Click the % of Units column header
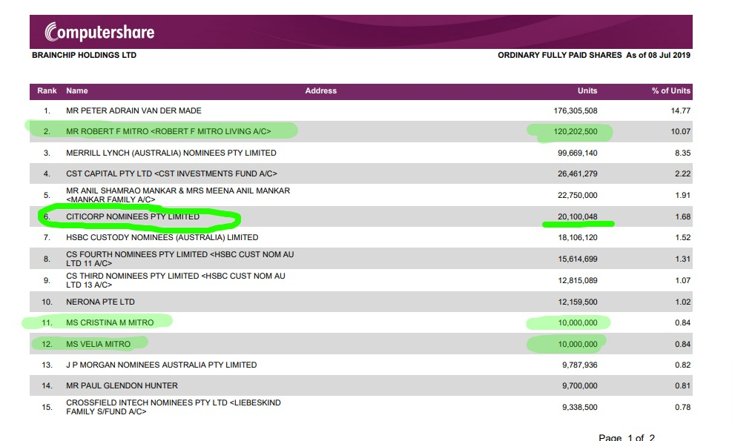Viewport: 732px width, 441px height. (x=670, y=90)
